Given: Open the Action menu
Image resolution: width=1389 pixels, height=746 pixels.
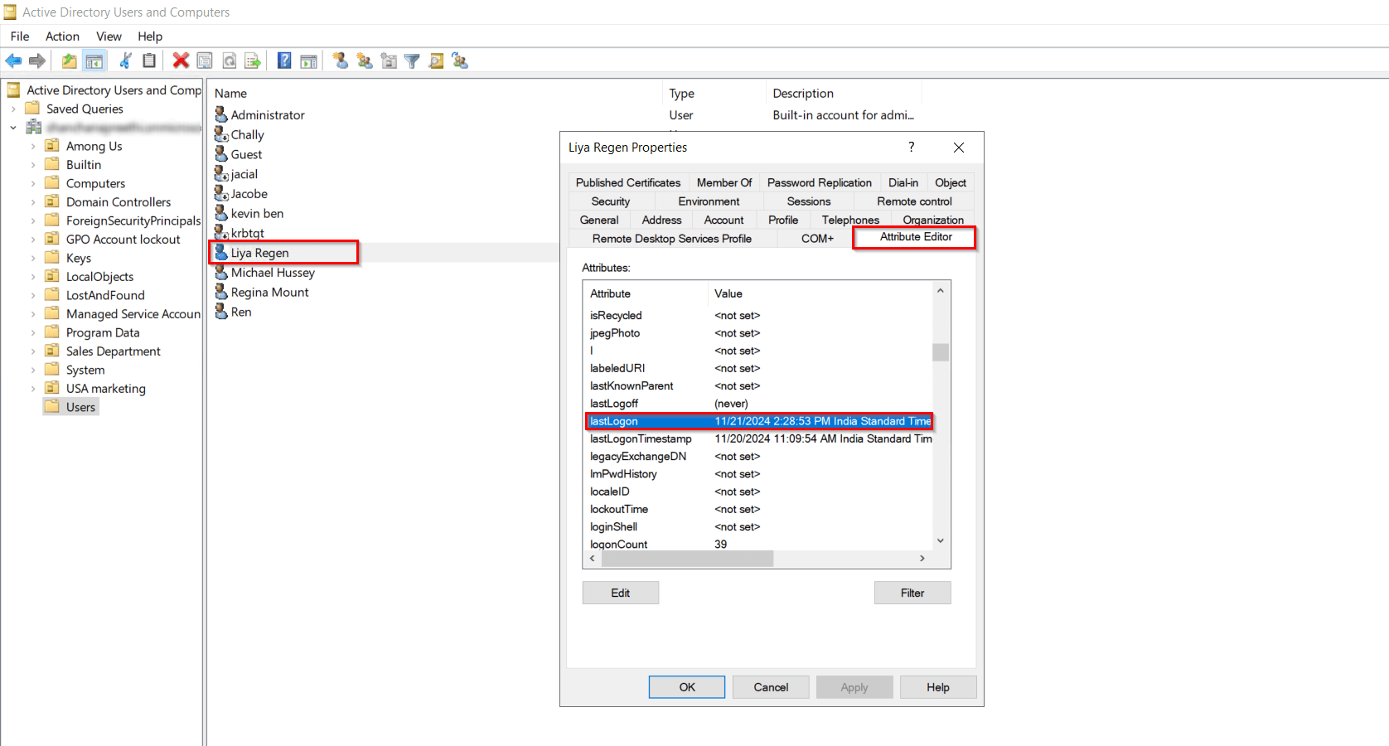Looking at the screenshot, I should (62, 36).
